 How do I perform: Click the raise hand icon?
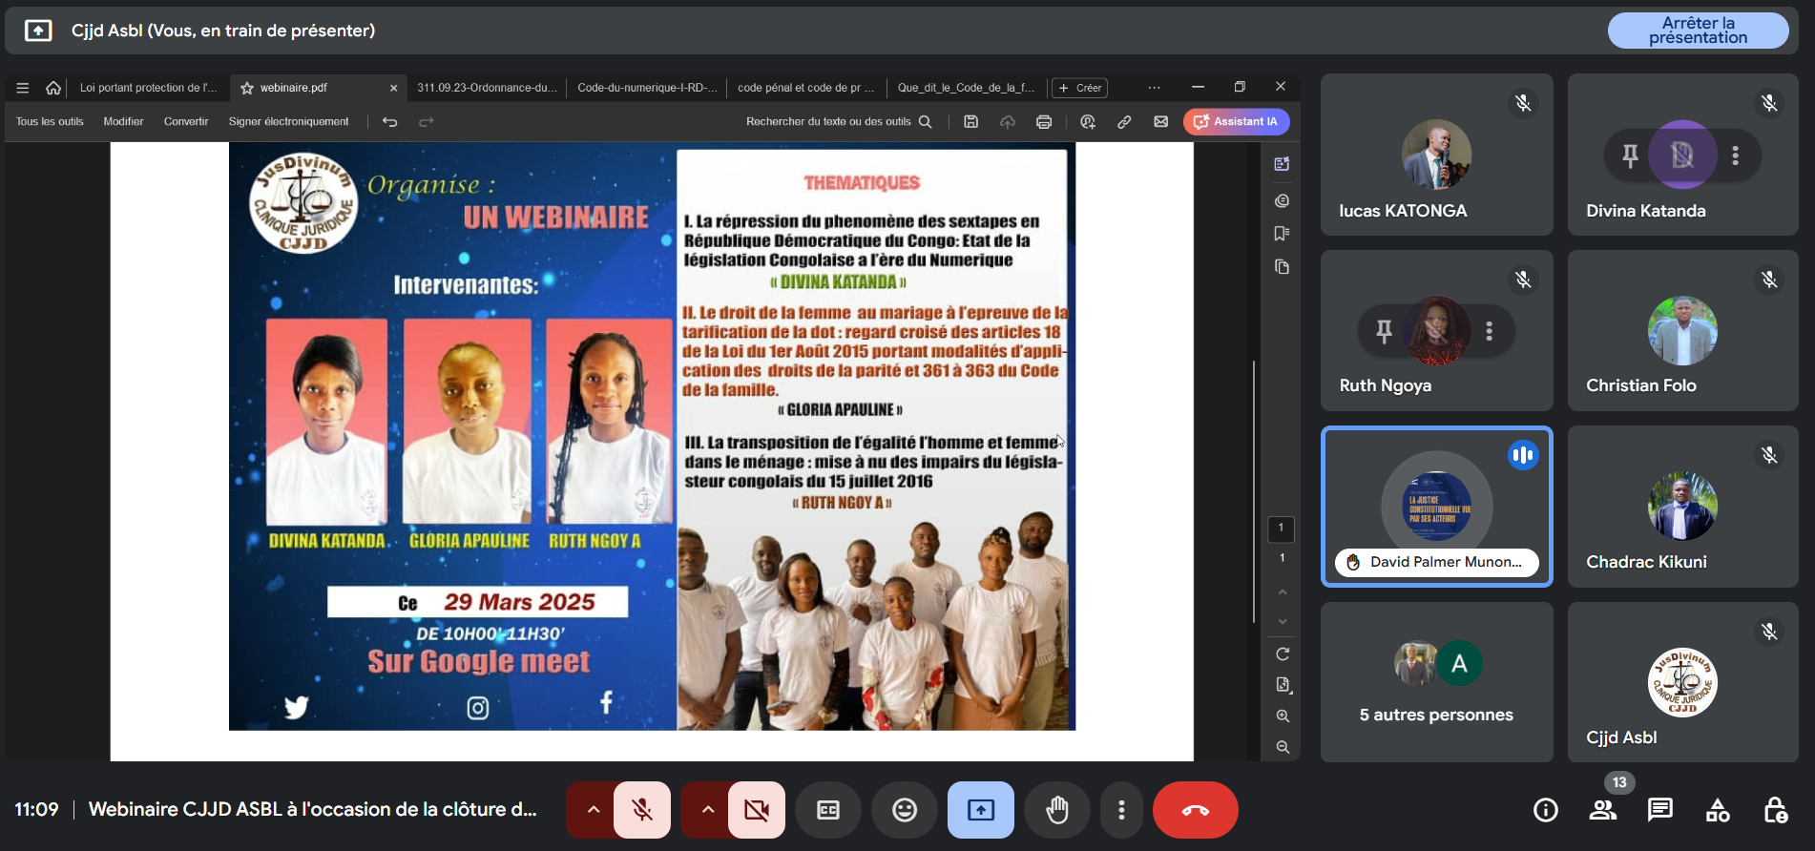pos(1056,810)
